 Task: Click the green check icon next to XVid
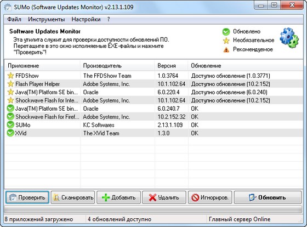coord(10,133)
